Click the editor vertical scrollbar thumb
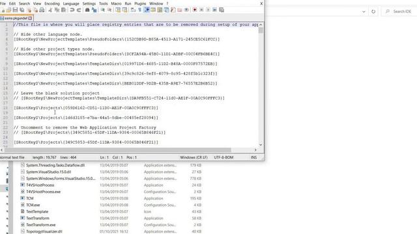Screen dimensions: 417x234 (x=261, y=31)
